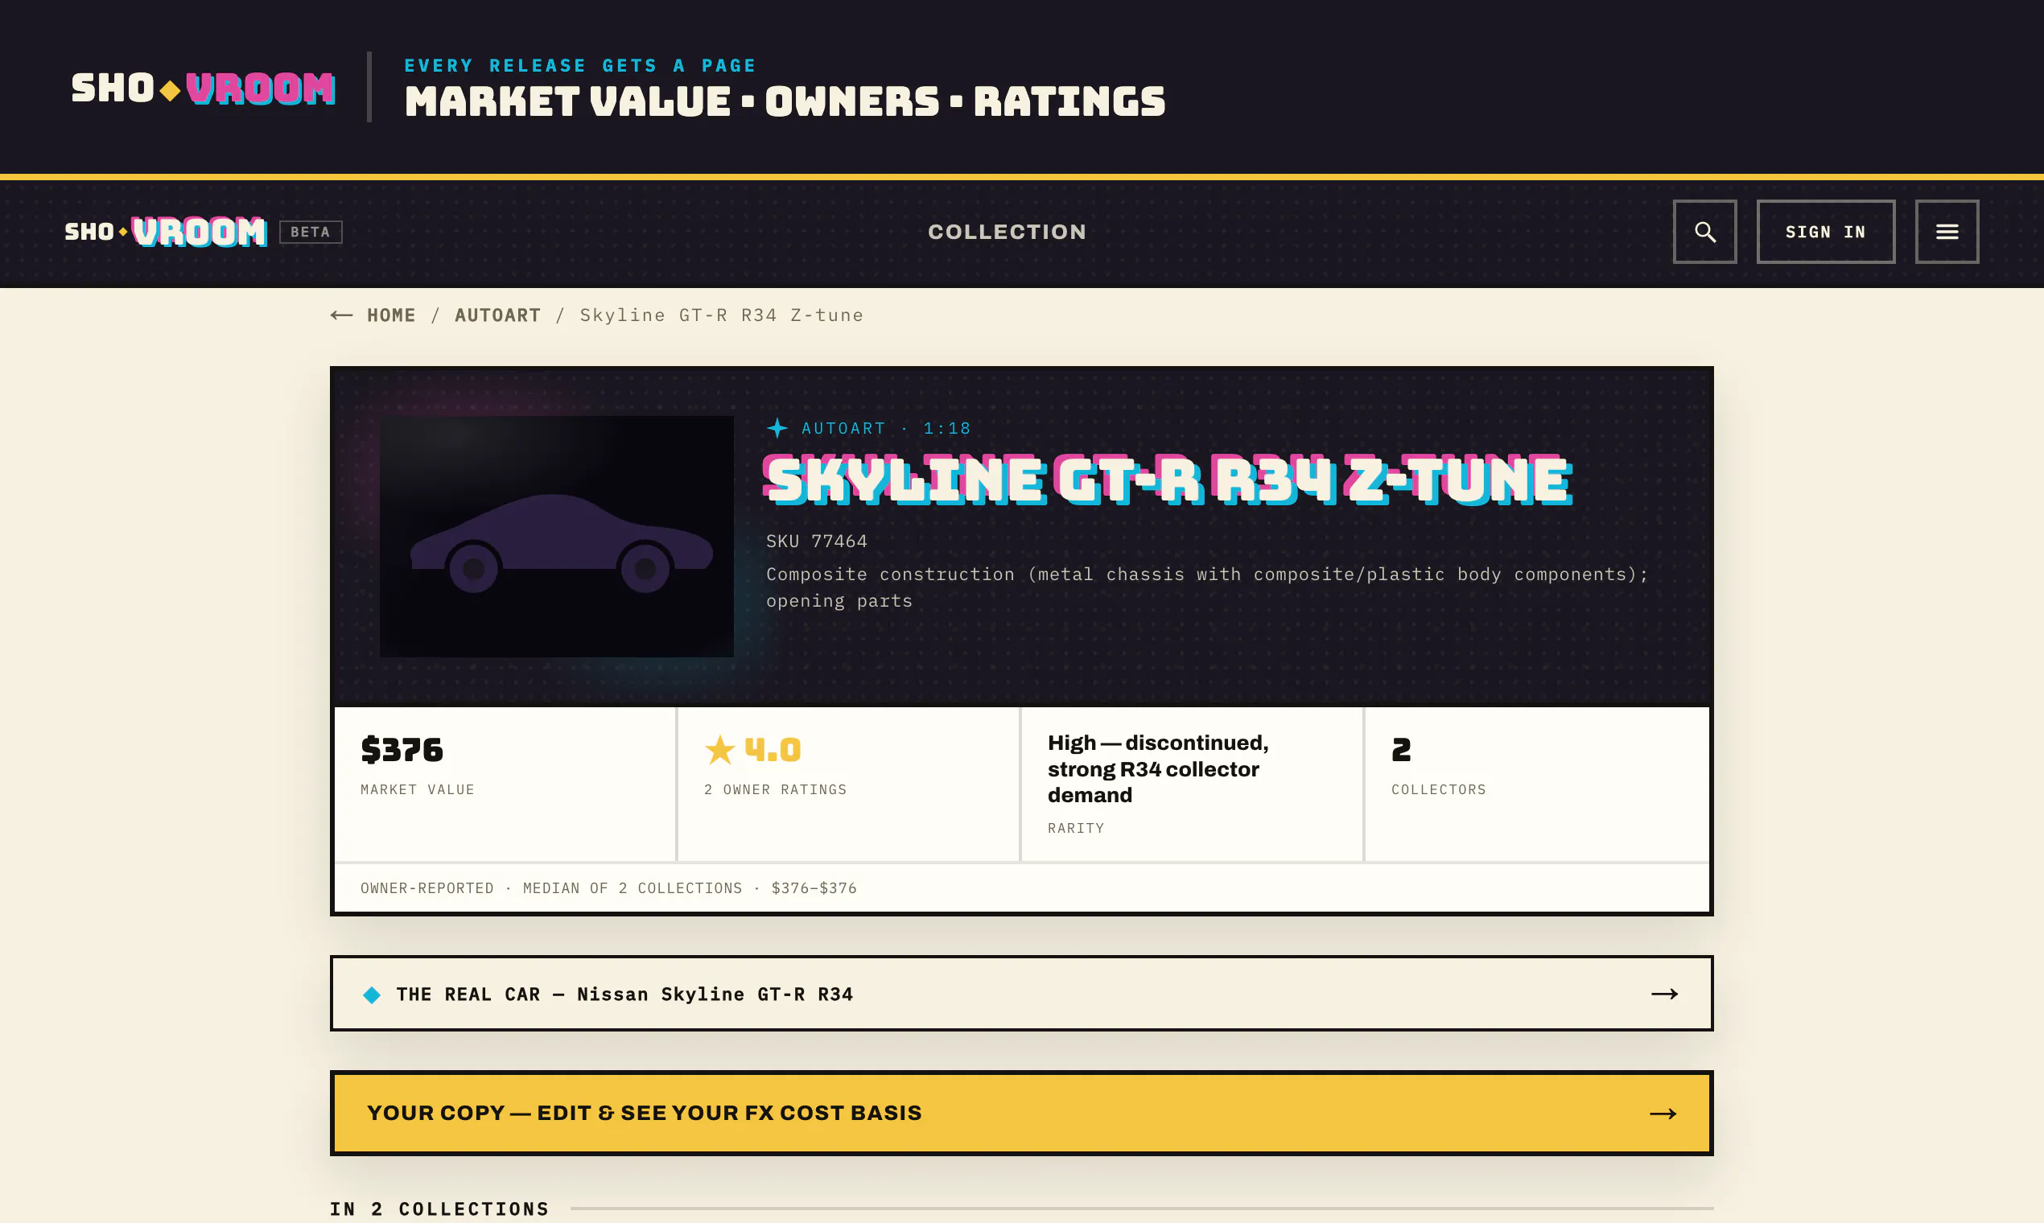Click the BETA badge
This screenshot has height=1223, width=2044.
click(x=311, y=232)
